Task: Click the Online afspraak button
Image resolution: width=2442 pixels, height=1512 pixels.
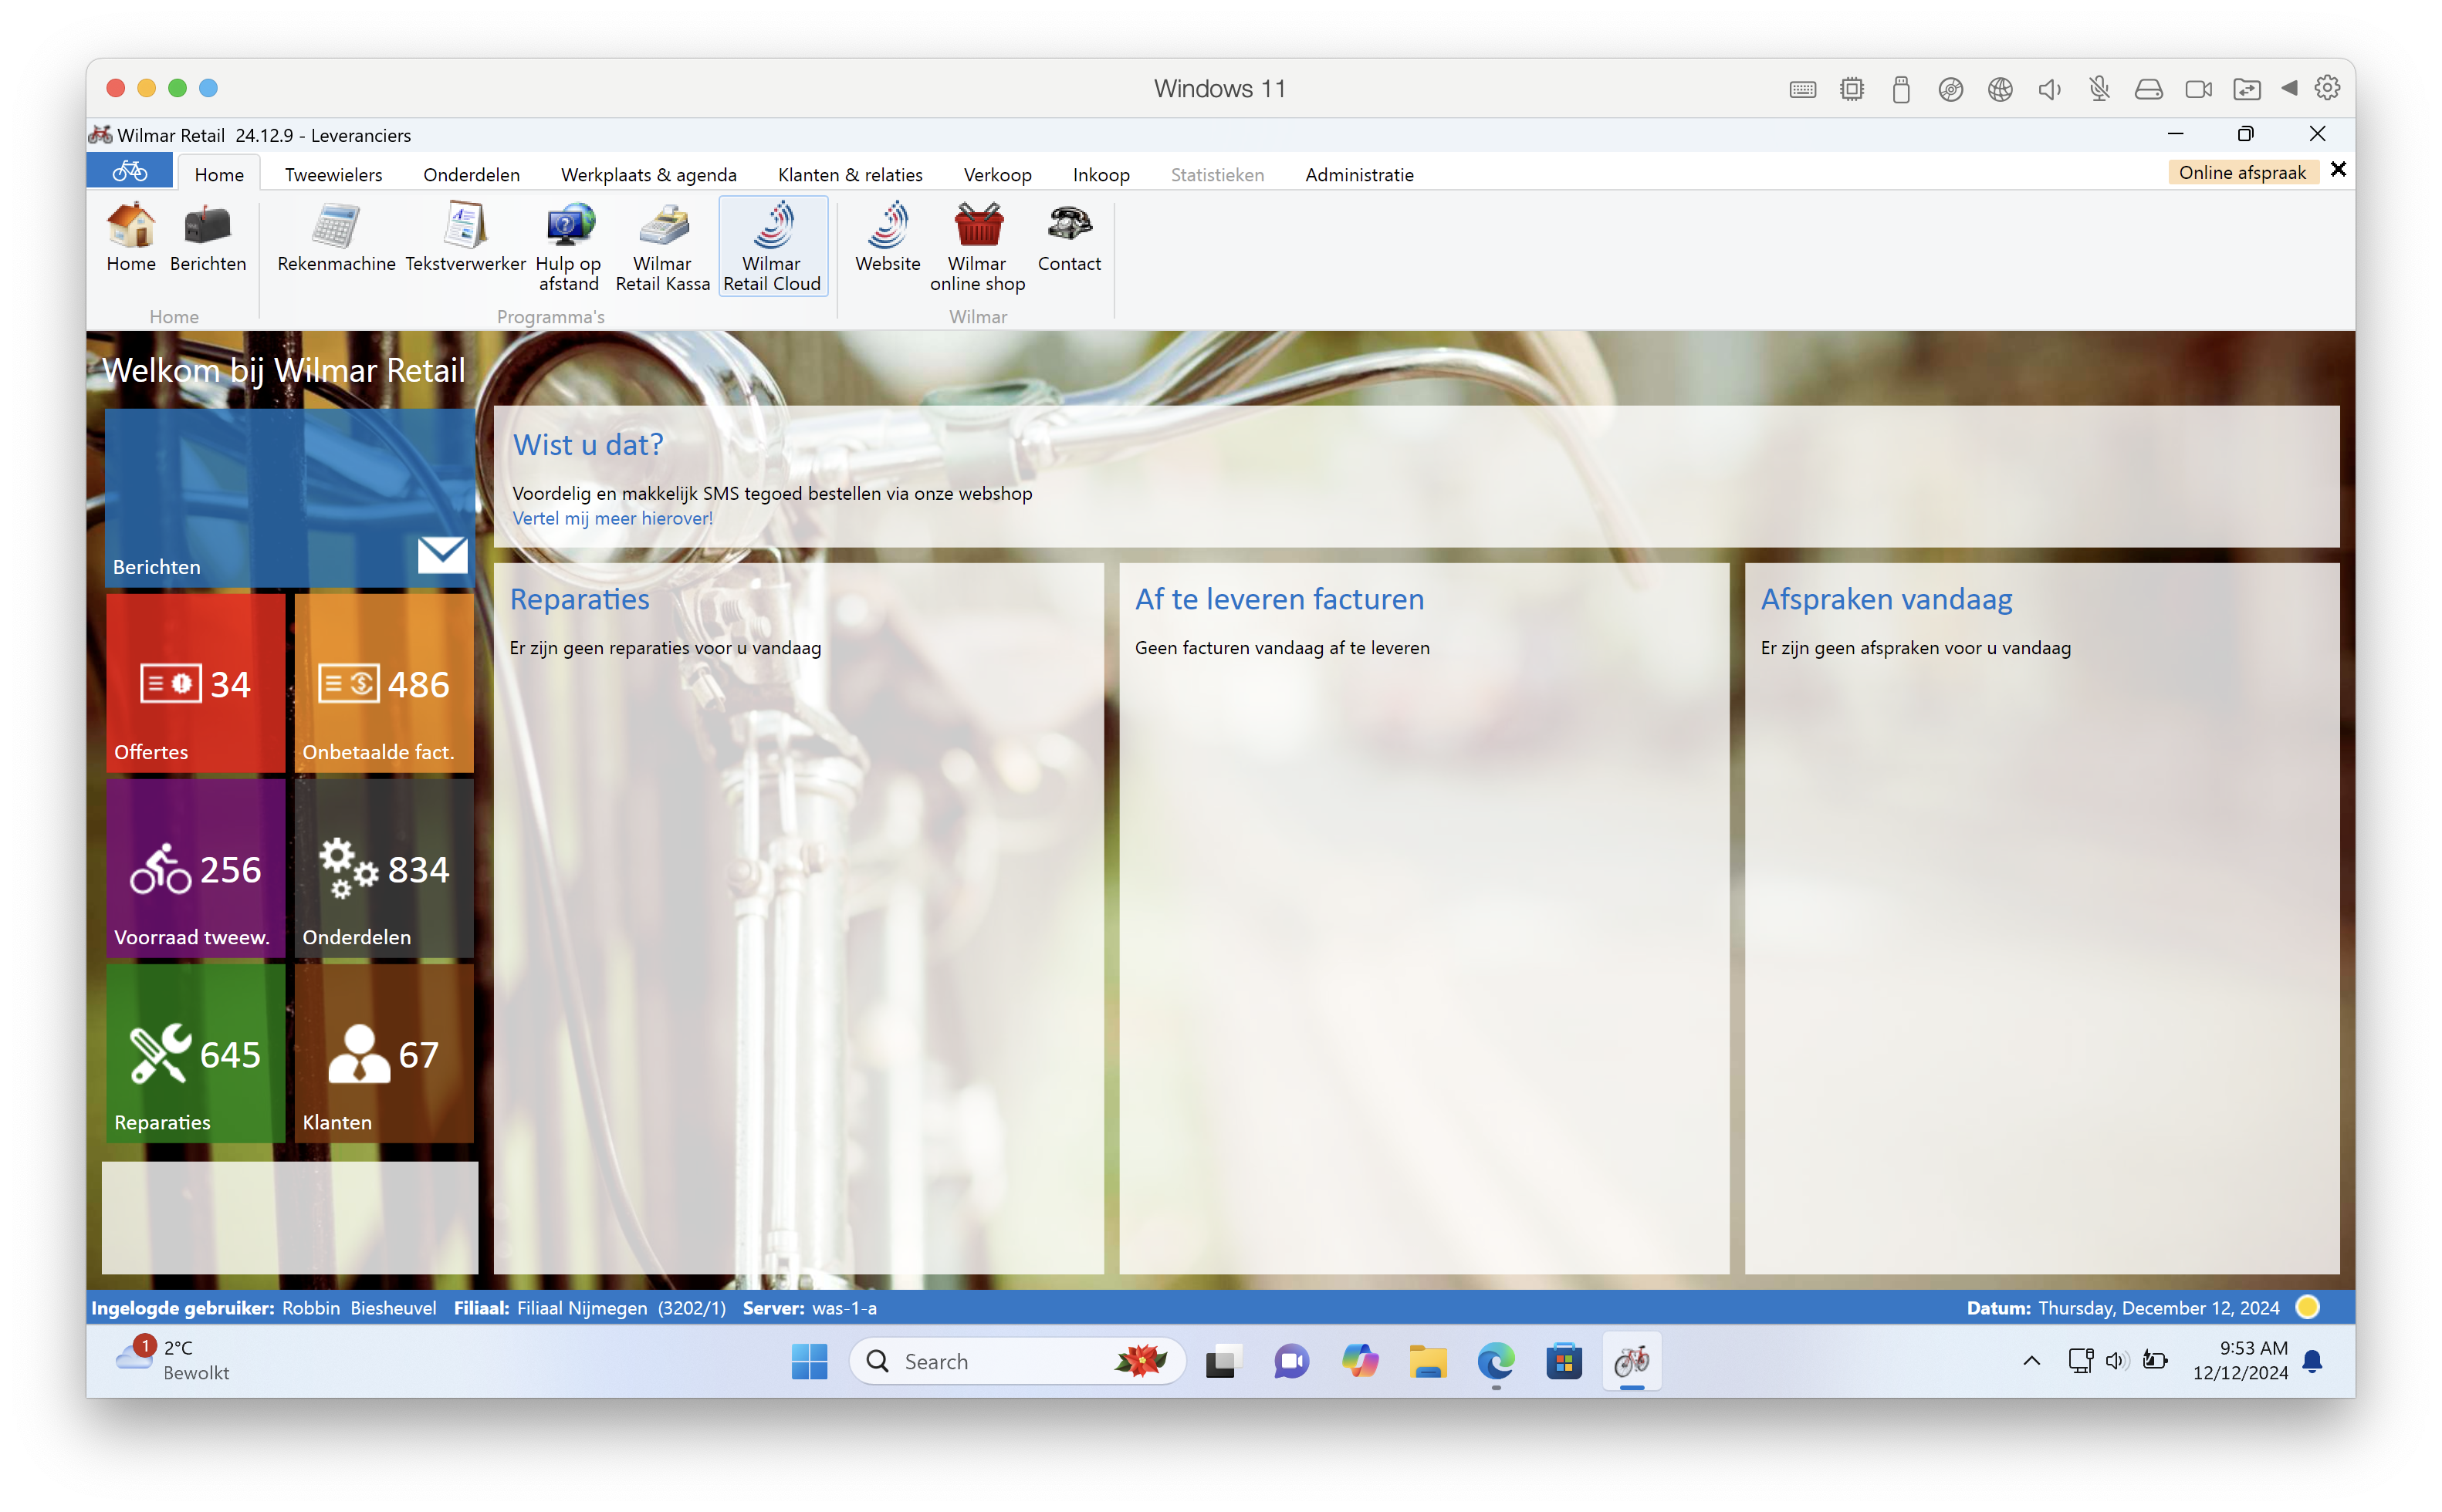Action: click(2241, 172)
